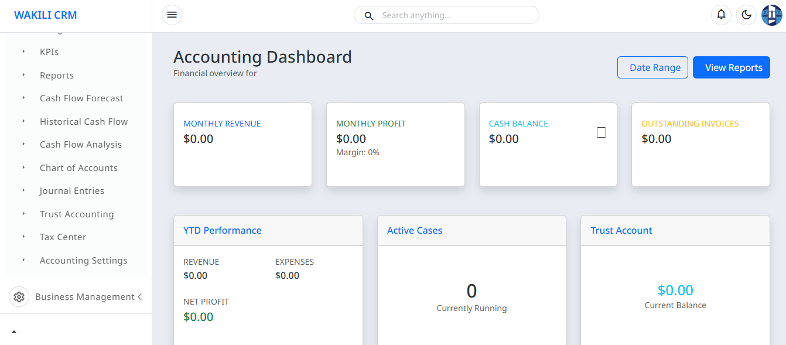The height and width of the screenshot is (345, 786).
Task: Collapse the Business Management chevron
Action: pos(140,297)
